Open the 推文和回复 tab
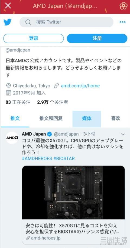Viewport: 130px width, 248px height. (51, 119)
